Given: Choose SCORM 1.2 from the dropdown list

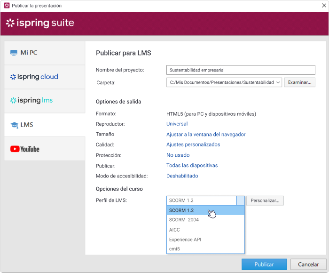Looking at the screenshot, I should point(205,210).
